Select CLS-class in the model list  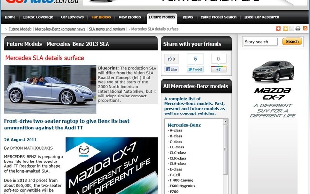coord(178,164)
